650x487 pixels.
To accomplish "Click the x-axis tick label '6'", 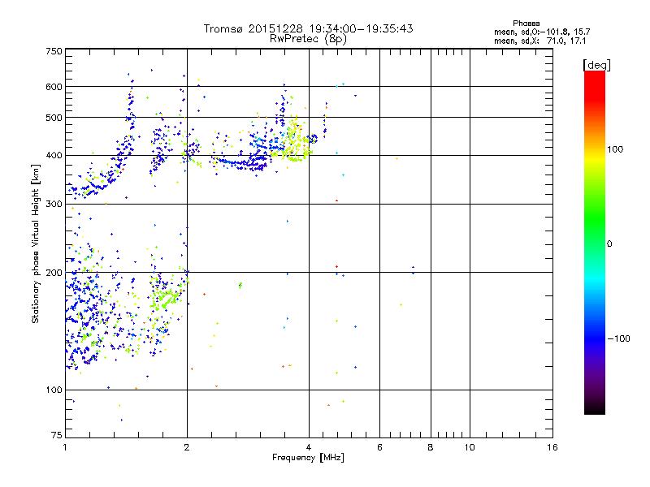I will tap(379, 447).
